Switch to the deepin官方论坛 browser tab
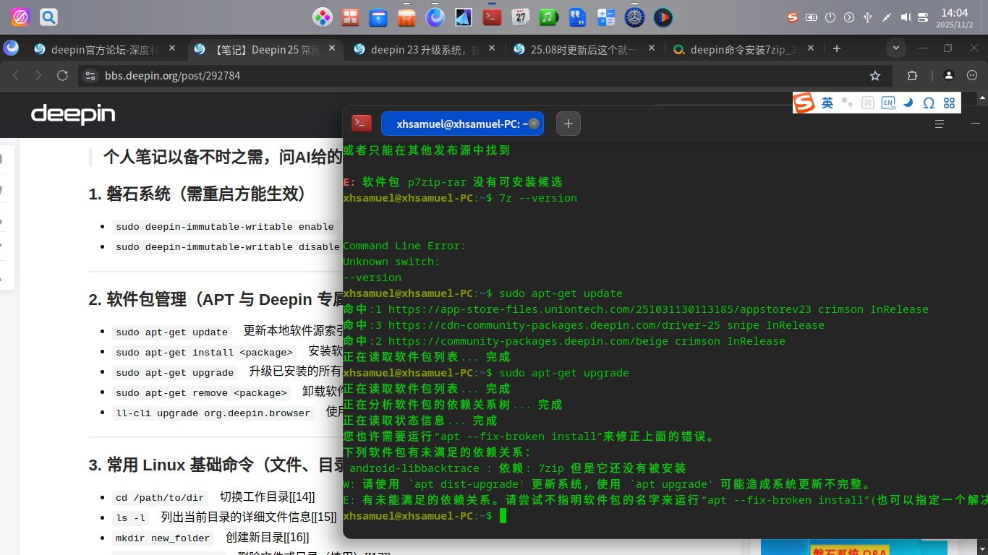Screen dimensions: 988x555 104,49
